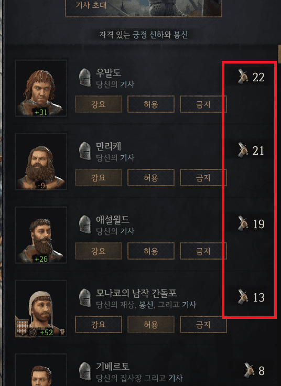The width and height of the screenshot is (281, 386).
Task: Open 만리케's bearded portrait
Action: coord(41,162)
